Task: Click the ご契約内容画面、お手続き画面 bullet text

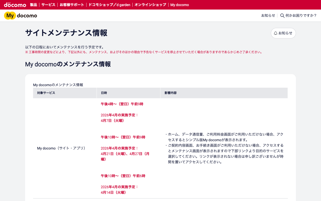Action: [224, 154]
